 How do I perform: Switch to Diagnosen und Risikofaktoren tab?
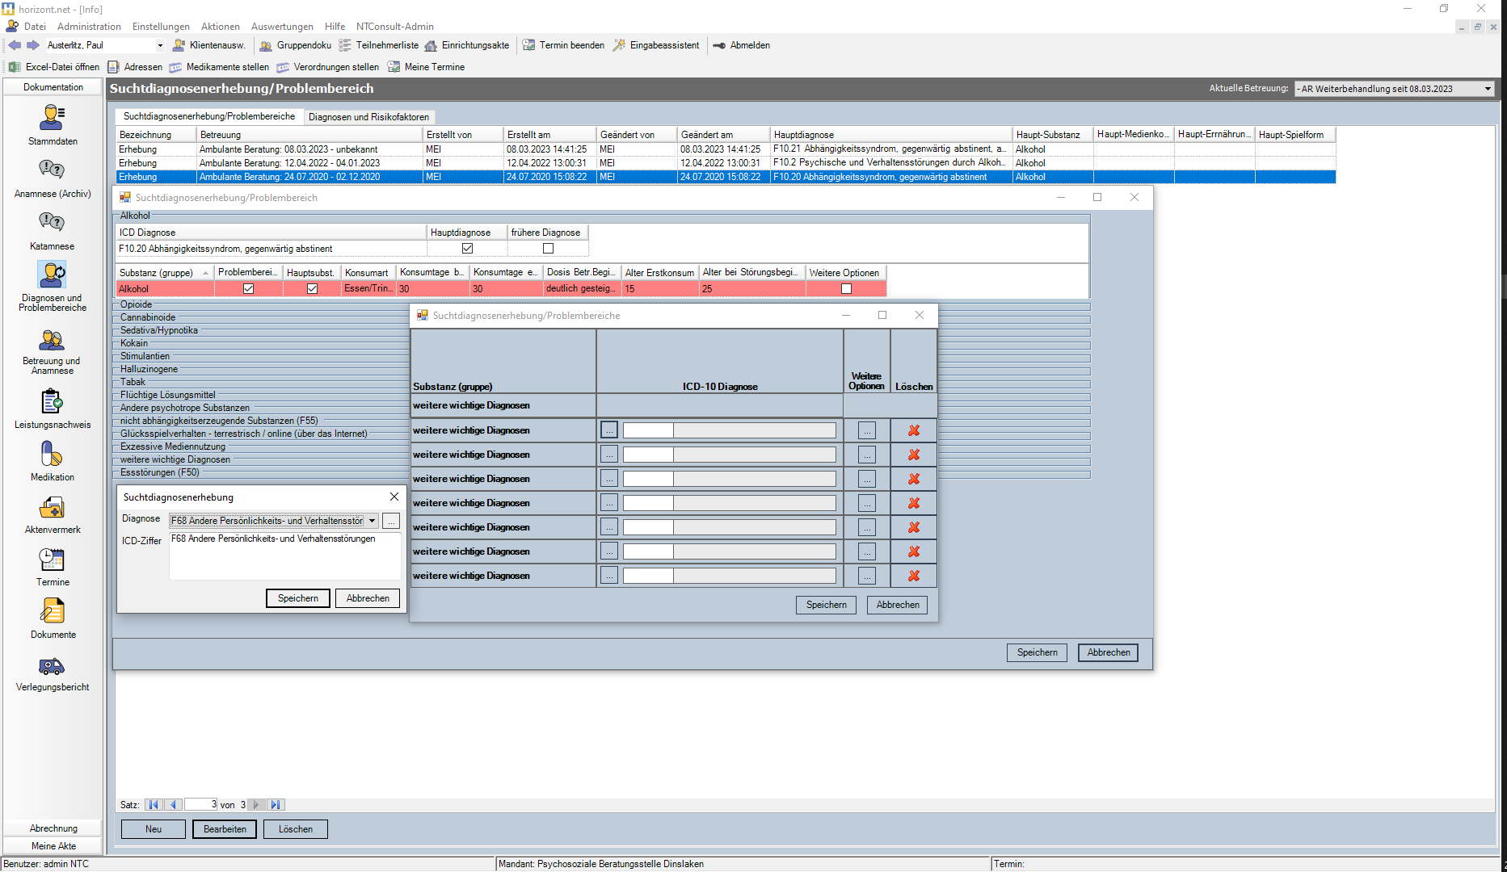[x=368, y=117]
